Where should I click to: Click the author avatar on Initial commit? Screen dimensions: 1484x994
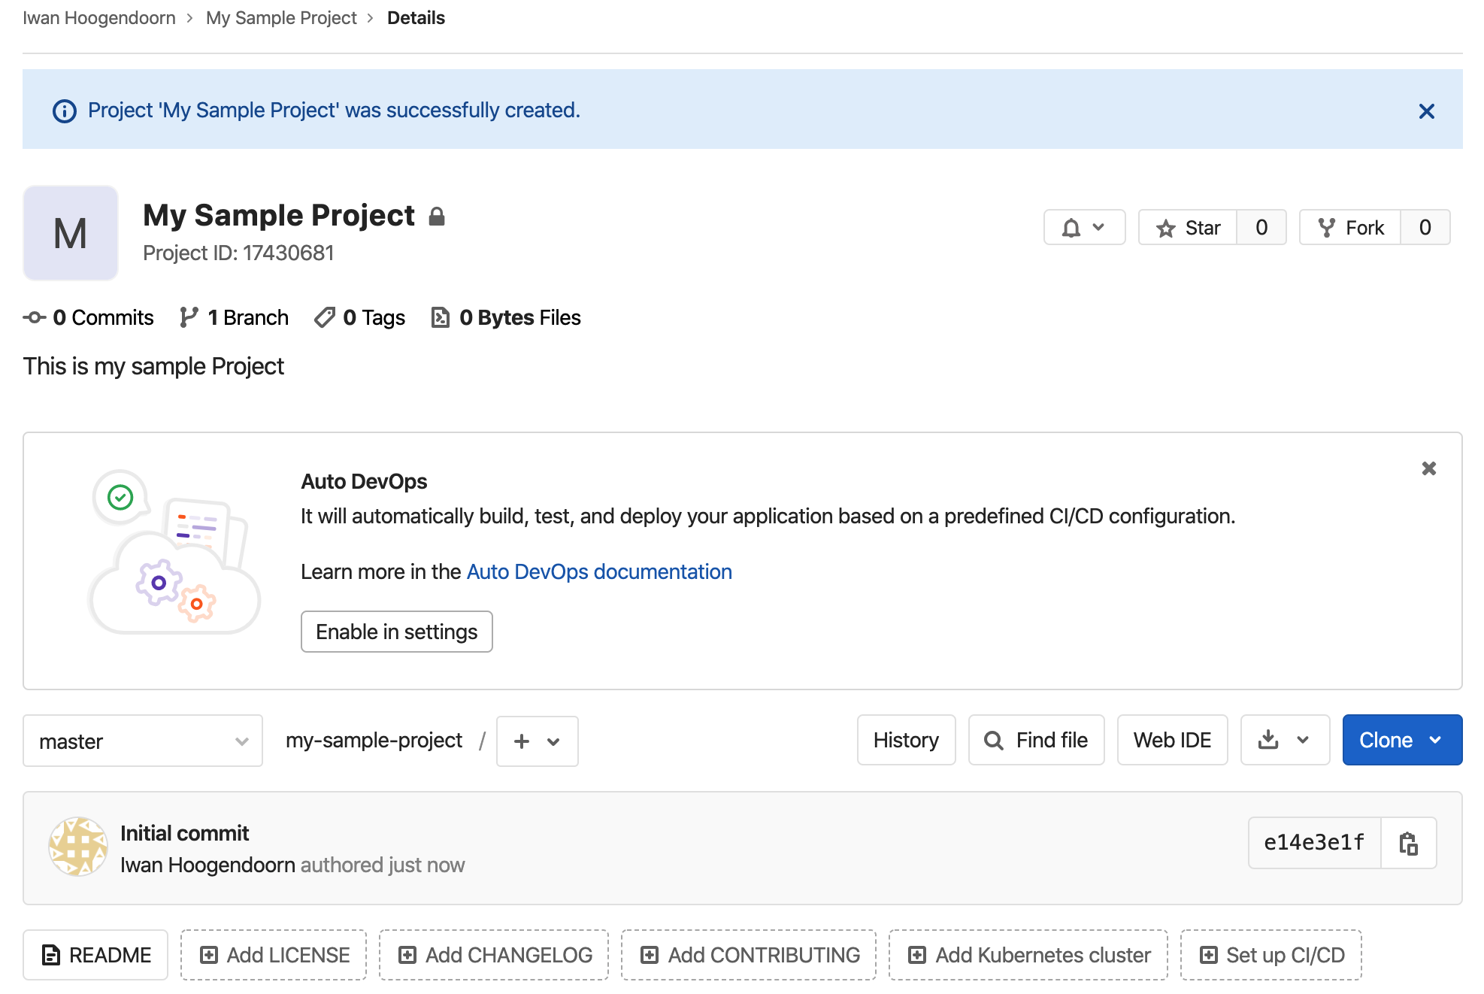78,847
